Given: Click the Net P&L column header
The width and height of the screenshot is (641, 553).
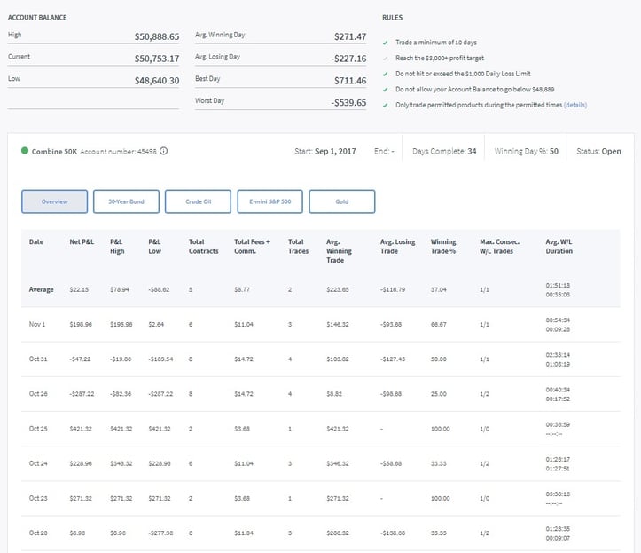Looking at the screenshot, I should coord(82,241).
